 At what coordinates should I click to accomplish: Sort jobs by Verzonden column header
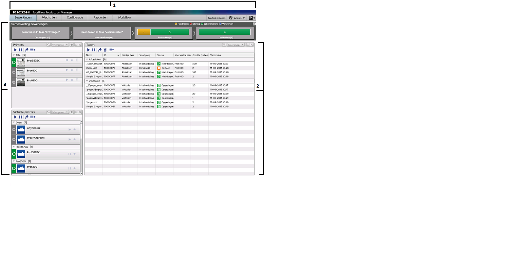click(231, 55)
